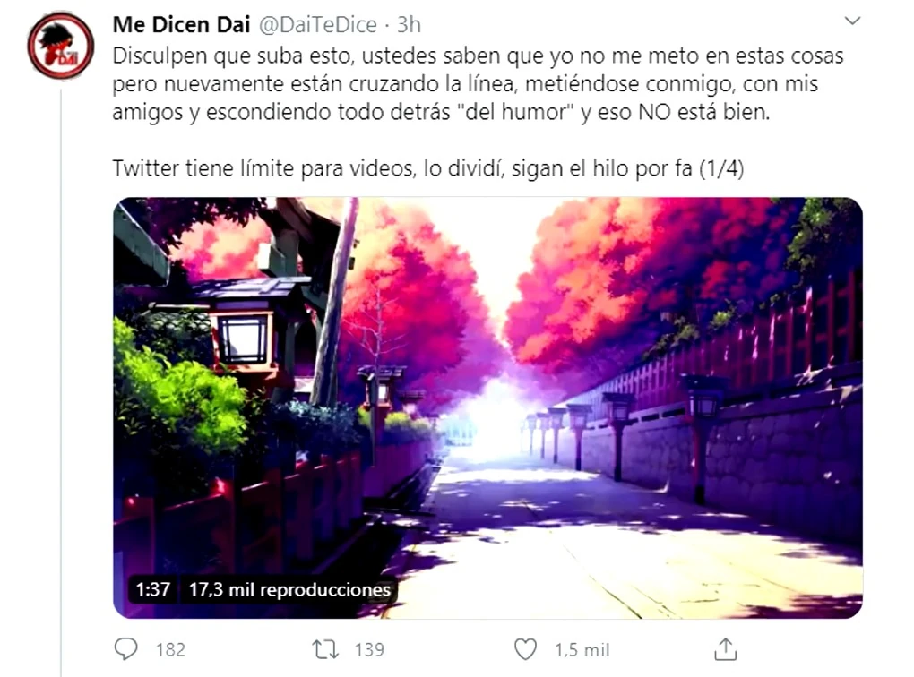Open Me Dicen Dai profile avatar

(x=61, y=46)
